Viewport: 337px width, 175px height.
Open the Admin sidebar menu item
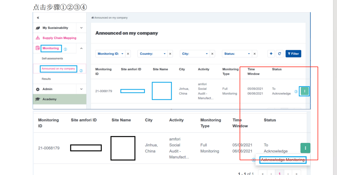[x=48, y=89]
